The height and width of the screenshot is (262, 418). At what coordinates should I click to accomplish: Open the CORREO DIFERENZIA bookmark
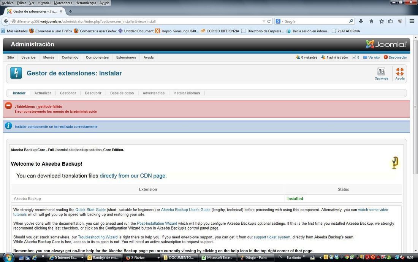coord(220,31)
